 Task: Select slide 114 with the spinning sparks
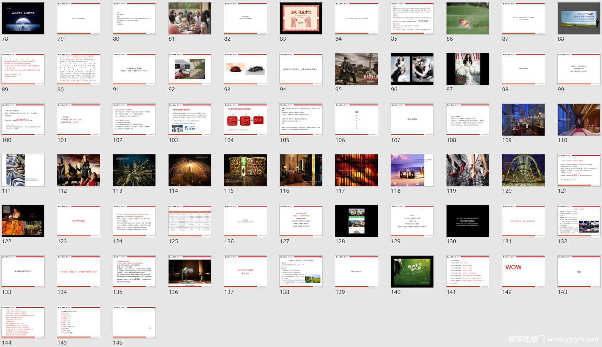click(190, 170)
